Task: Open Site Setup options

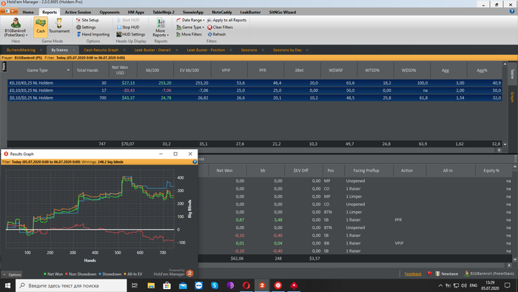Action: click(87, 20)
